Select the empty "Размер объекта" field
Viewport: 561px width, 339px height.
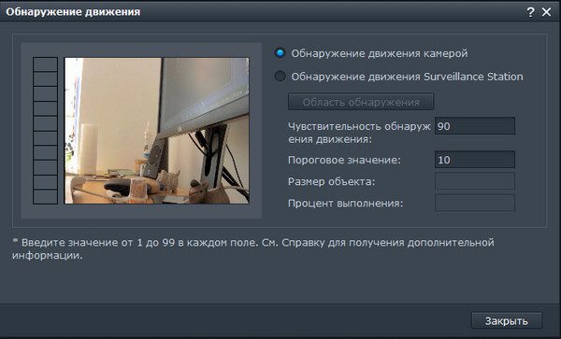[475, 181]
